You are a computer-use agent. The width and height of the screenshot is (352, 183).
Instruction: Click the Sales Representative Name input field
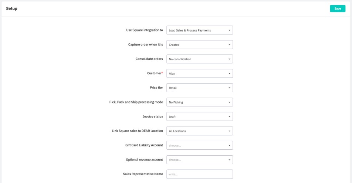point(199,174)
